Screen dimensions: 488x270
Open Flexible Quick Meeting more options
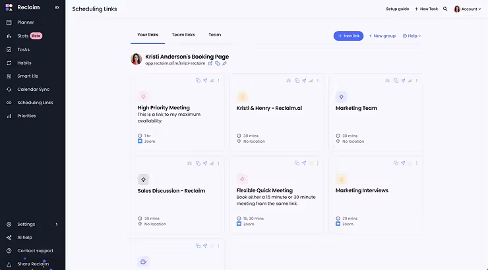point(317,163)
